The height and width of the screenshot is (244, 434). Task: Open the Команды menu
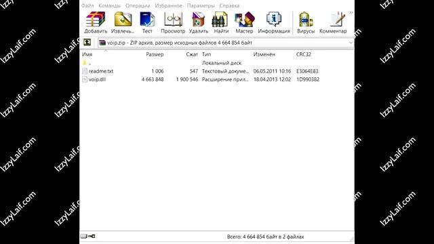click(109, 5)
